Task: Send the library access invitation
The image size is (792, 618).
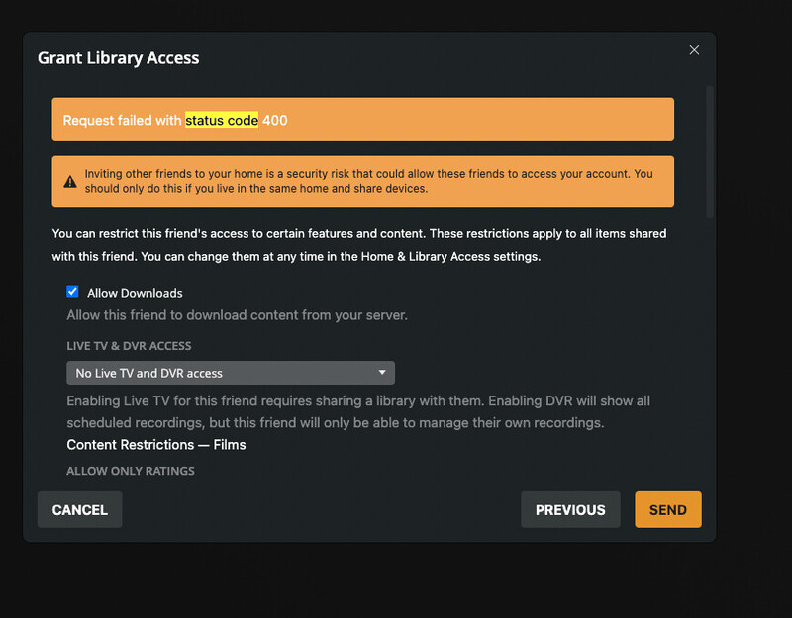Action: [x=667, y=510]
